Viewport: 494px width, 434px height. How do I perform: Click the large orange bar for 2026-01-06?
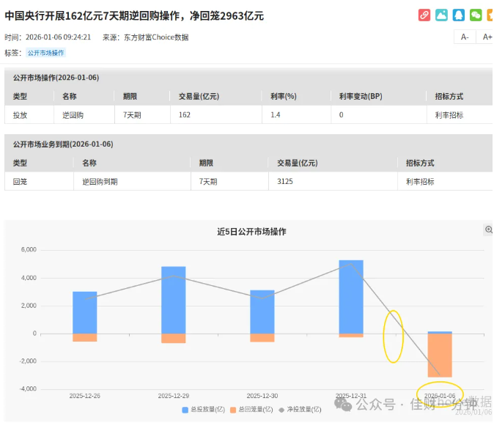pyautogui.click(x=440, y=356)
